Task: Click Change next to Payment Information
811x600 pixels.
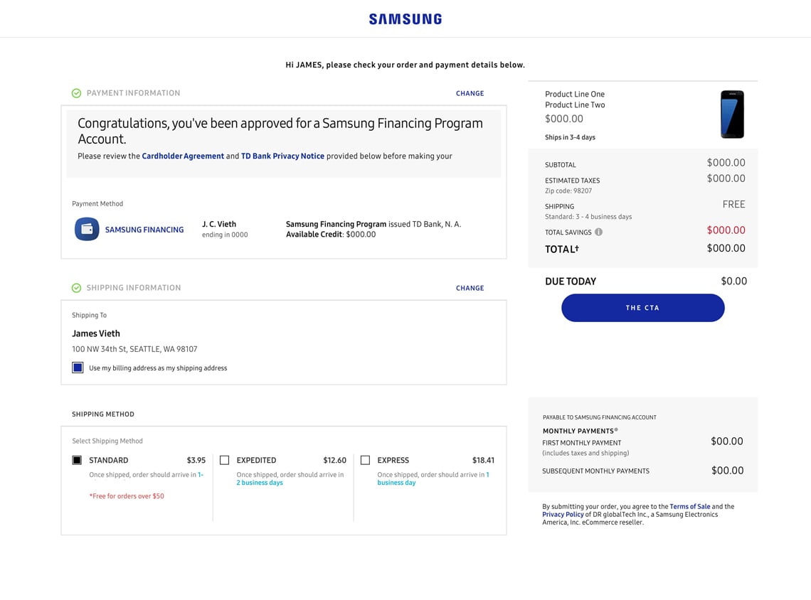Action: [470, 93]
